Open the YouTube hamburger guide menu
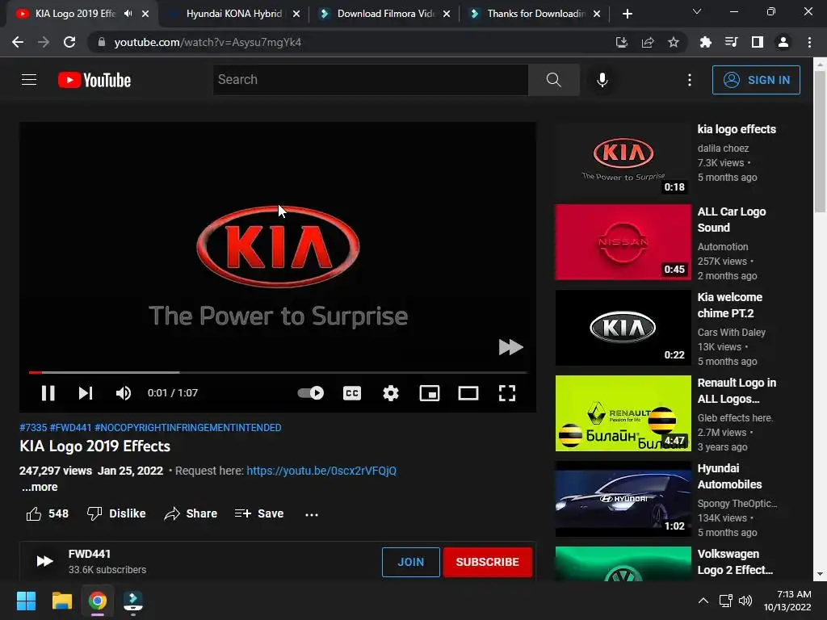Viewport: 827px width, 620px height. point(29,80)
